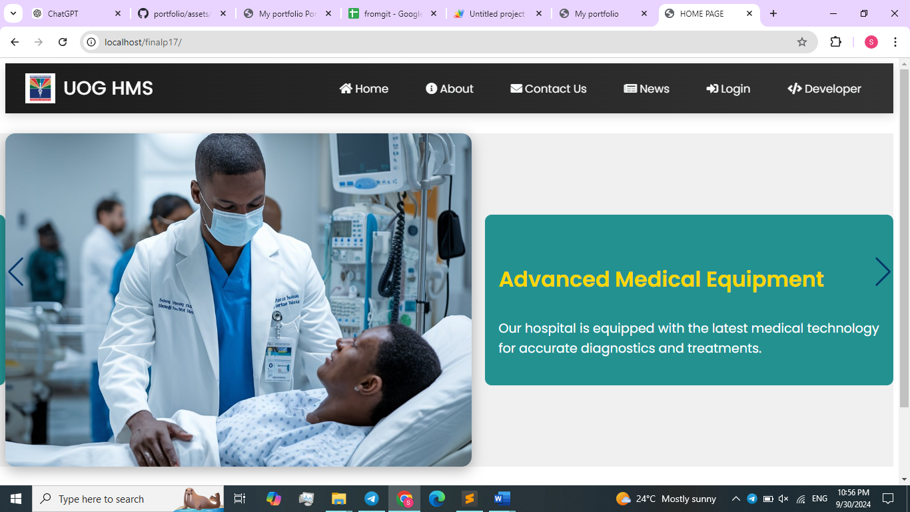Open Telegram from the taskbar

372,499
